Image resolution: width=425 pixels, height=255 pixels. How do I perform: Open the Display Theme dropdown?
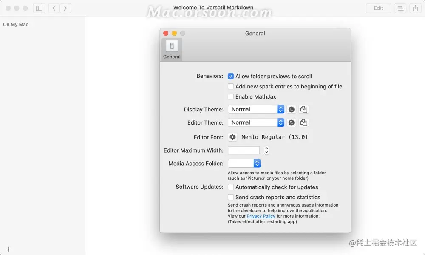tap(256, 109)
